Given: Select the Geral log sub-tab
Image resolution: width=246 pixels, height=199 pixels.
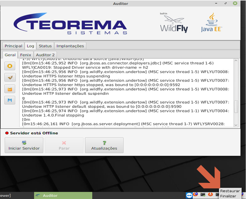Looking at the screenshot, I should 10,55.
